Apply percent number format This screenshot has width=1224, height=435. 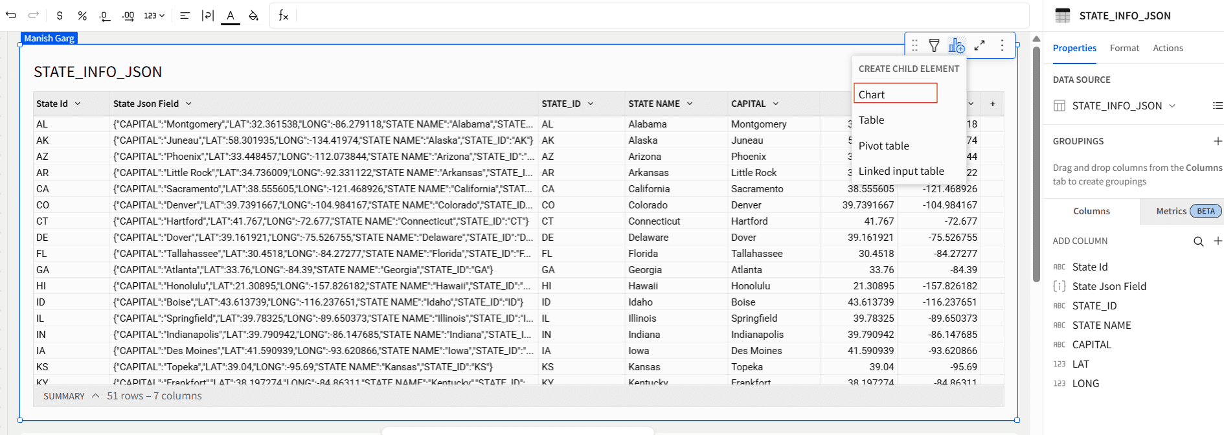click(82, 16)
